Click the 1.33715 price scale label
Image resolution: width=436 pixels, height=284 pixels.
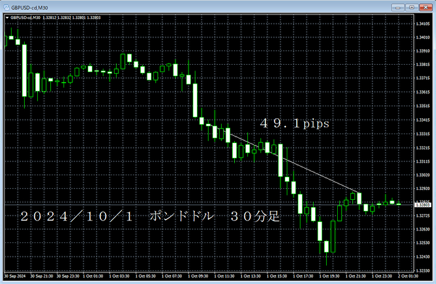coord(423,78)
